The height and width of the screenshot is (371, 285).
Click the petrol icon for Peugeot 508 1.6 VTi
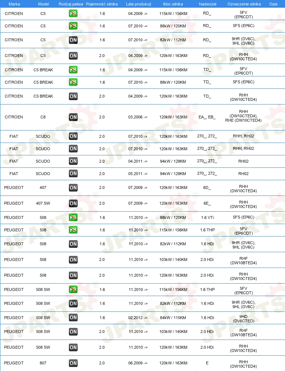pos(73,217)
